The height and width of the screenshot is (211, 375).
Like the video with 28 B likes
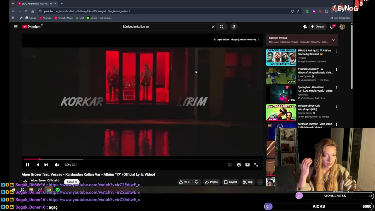pyautogui.click(x=184, y=182)
